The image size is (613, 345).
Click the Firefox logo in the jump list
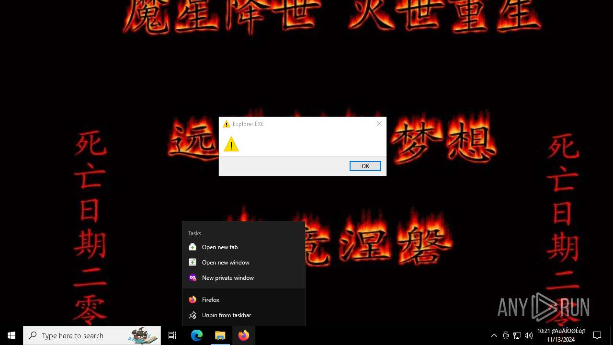click(193, 300)
